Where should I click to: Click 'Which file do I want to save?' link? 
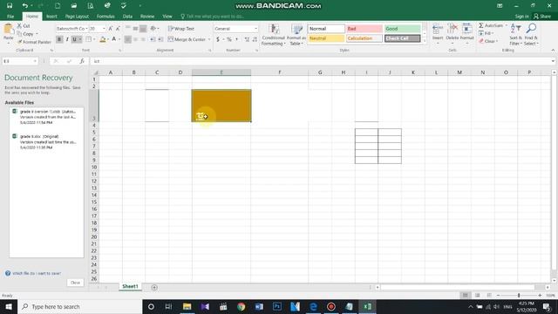(x=37, y=273)
